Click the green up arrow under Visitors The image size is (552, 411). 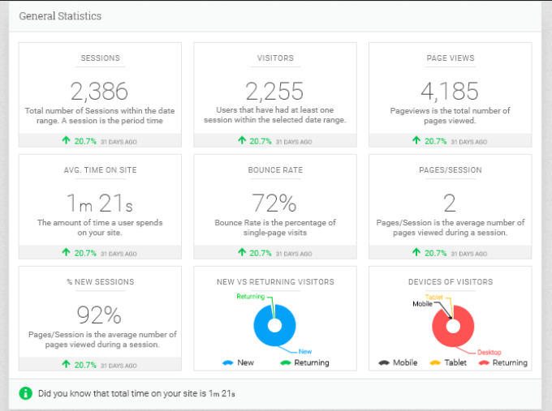click(241, 140)
